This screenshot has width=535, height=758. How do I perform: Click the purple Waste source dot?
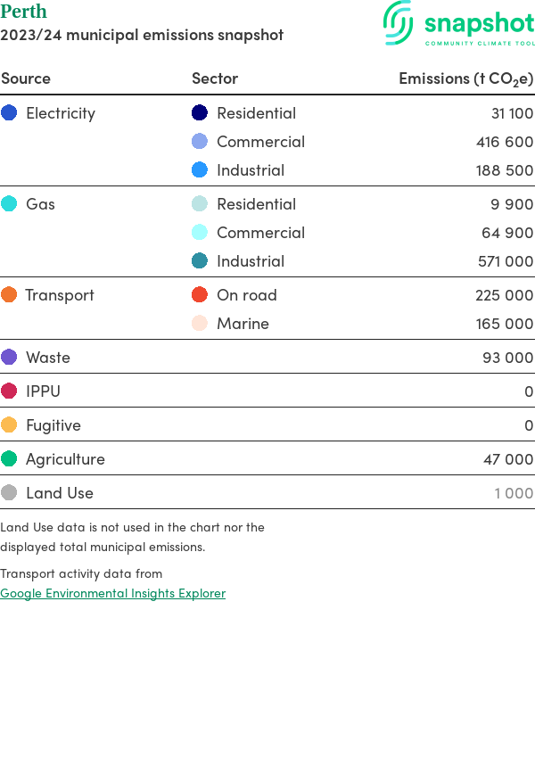click(x=9, y=358)
